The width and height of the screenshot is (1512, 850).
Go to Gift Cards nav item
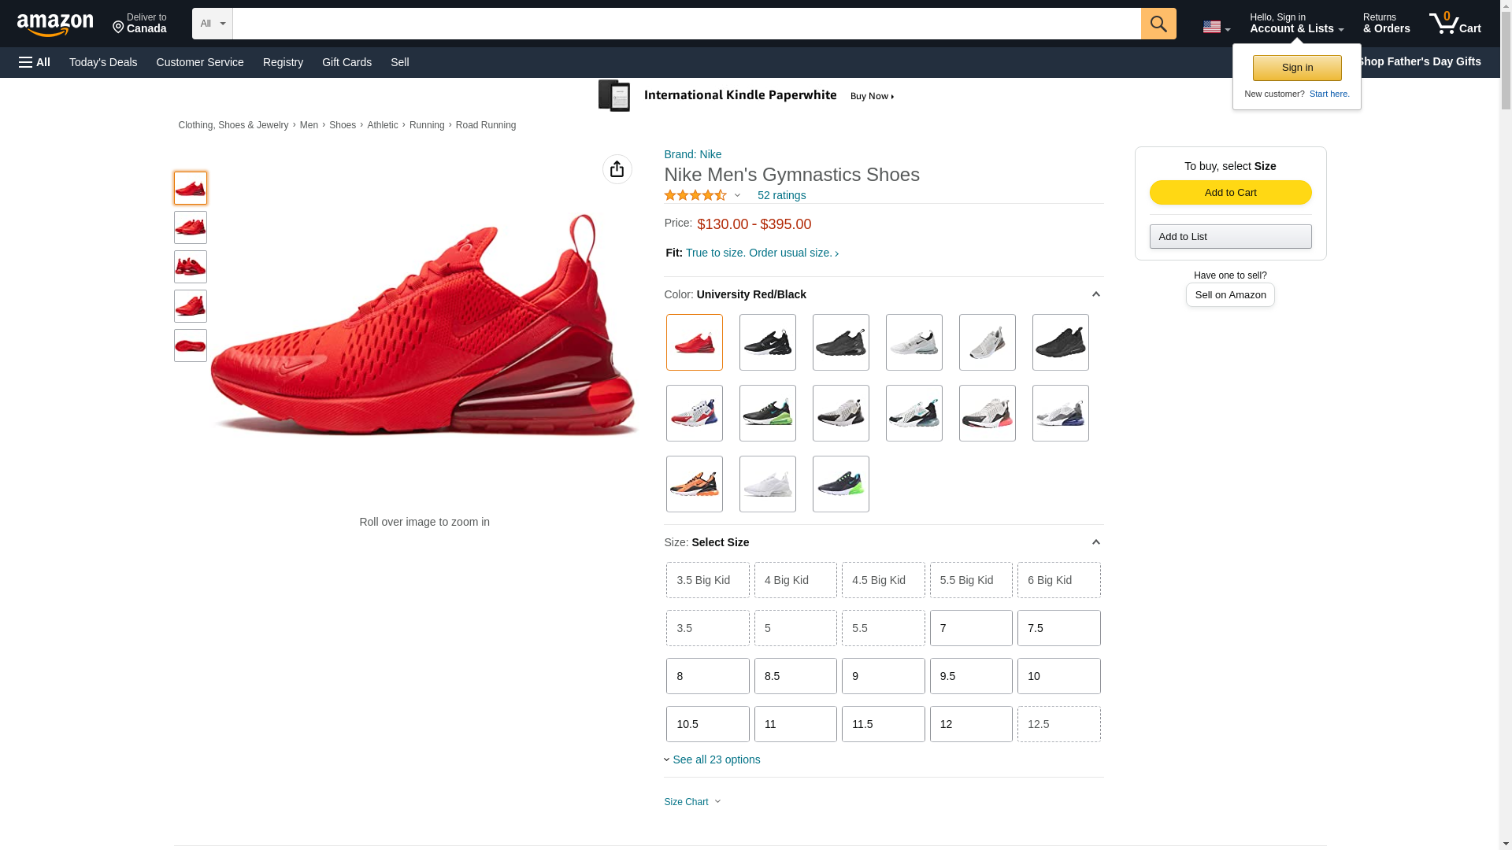(346, 62)
